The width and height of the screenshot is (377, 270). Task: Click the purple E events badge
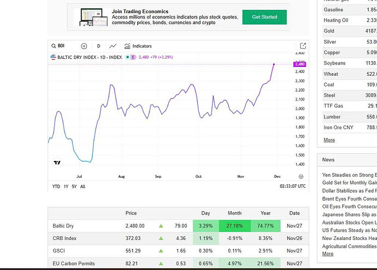point(133,57)
